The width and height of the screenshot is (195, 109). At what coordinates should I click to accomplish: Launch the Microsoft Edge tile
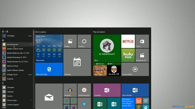click(49, 69)
